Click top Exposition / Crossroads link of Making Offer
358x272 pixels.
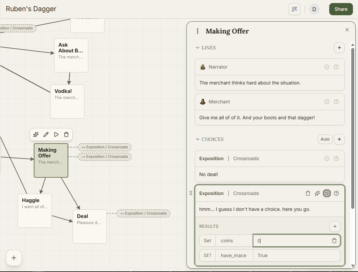pos(105,147)
